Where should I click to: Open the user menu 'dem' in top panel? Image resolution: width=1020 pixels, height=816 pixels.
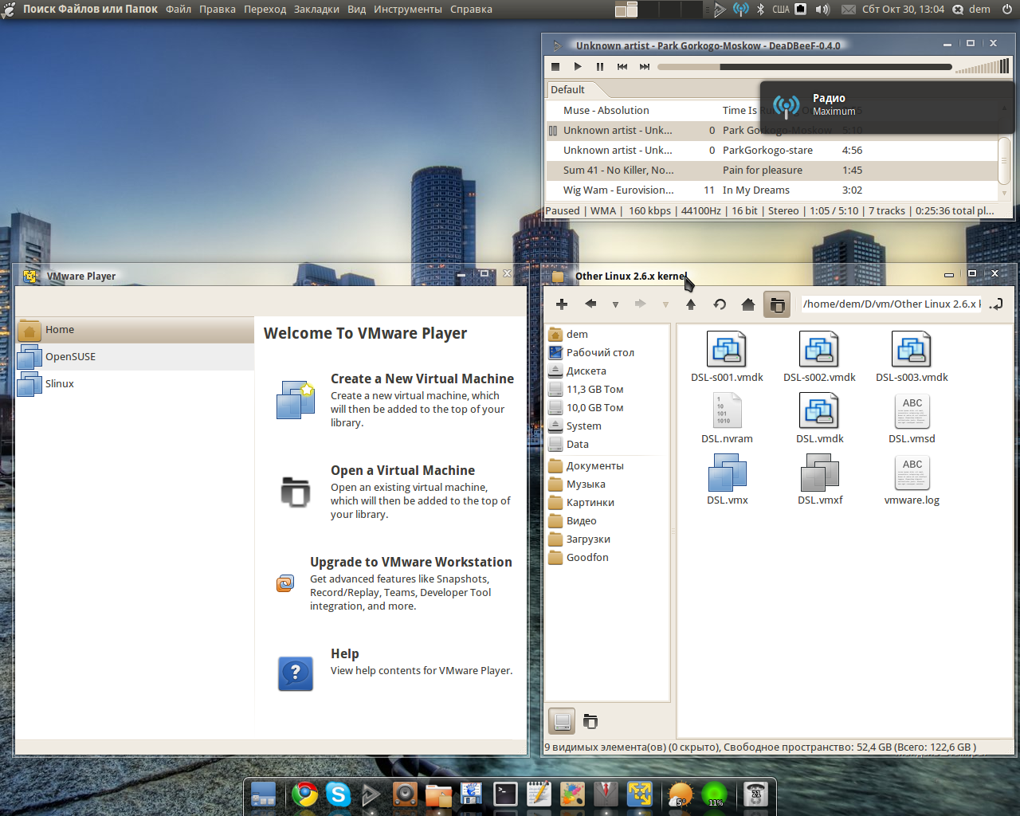979,10
